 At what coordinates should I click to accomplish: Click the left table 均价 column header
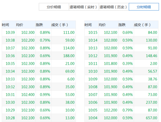(x=26, y=25)
